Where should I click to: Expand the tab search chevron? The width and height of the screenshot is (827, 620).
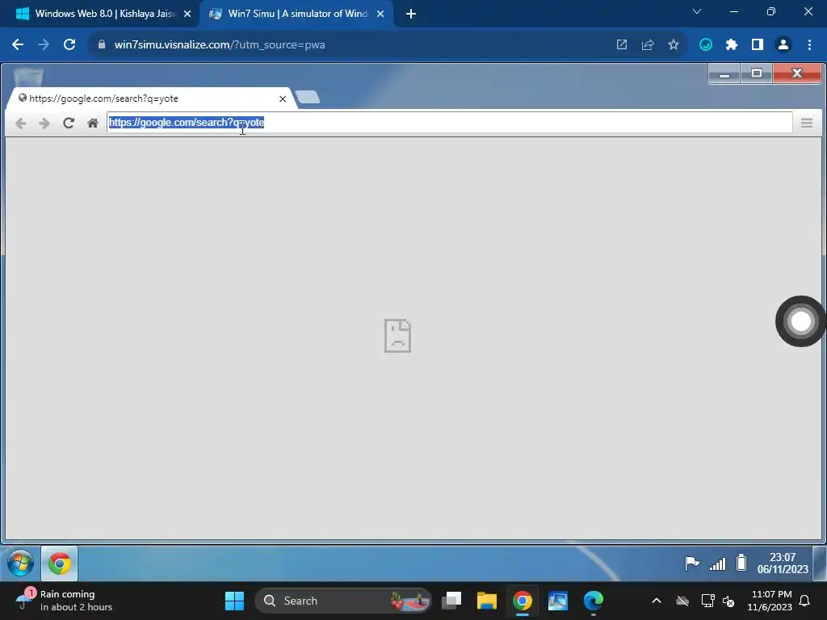coord(697,11)
